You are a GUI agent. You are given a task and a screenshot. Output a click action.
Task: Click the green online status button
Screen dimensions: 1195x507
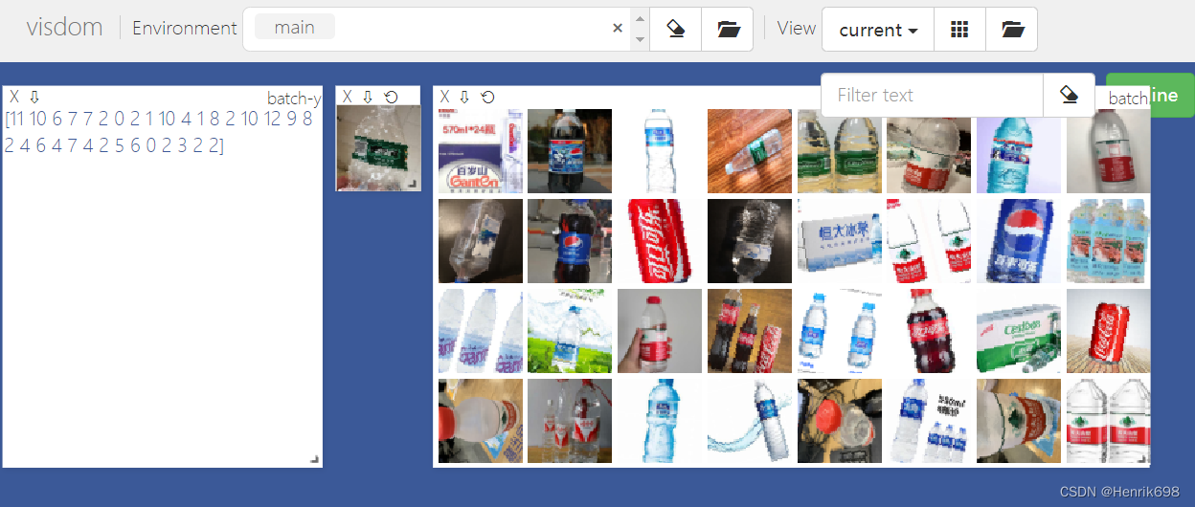1150,95
